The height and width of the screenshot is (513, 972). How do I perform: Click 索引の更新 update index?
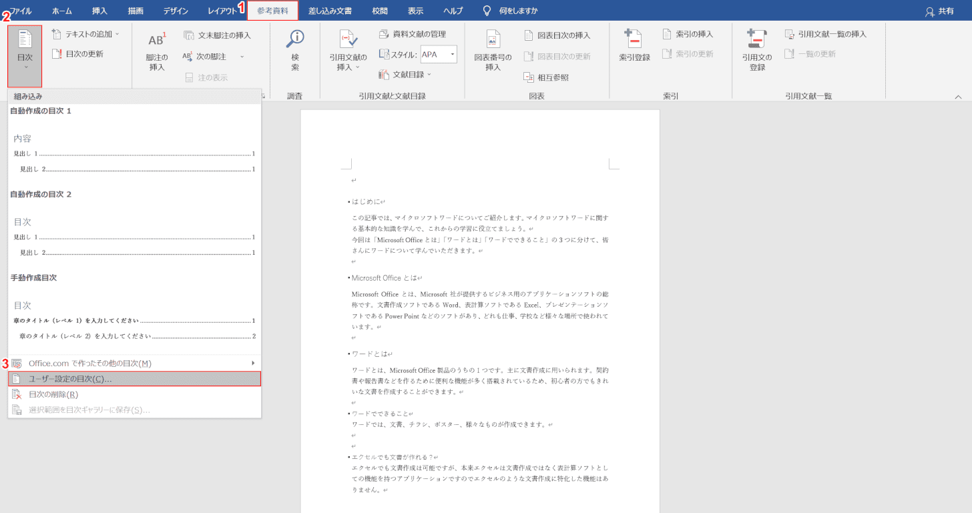(688, 54)
